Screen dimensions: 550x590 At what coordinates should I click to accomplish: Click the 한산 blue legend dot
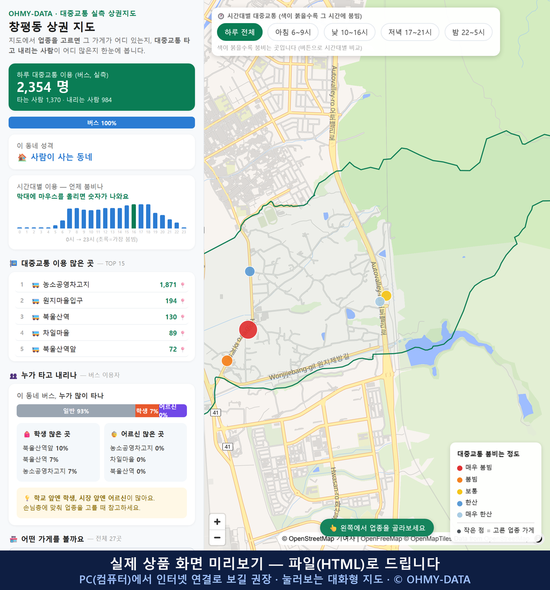click(459, 503)
